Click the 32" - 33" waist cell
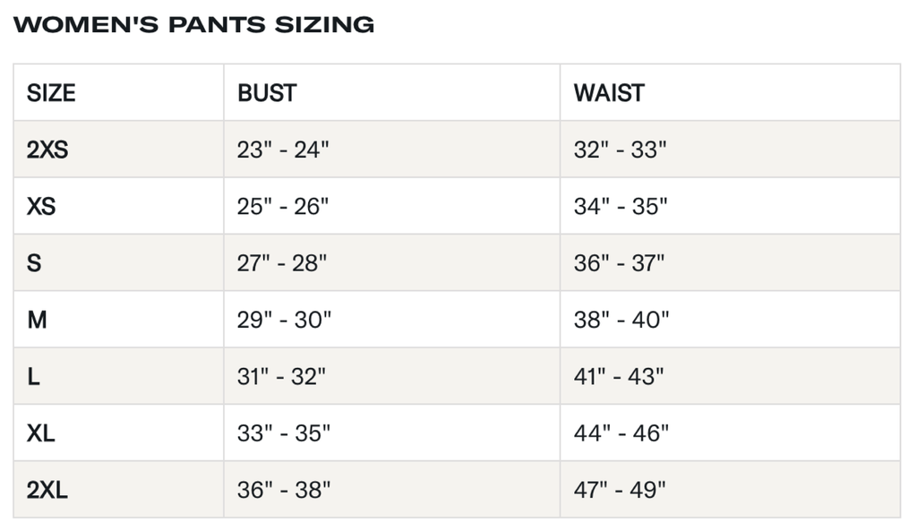Image resolution: width=917 pixels, height=531 pixels. (621, 150)
